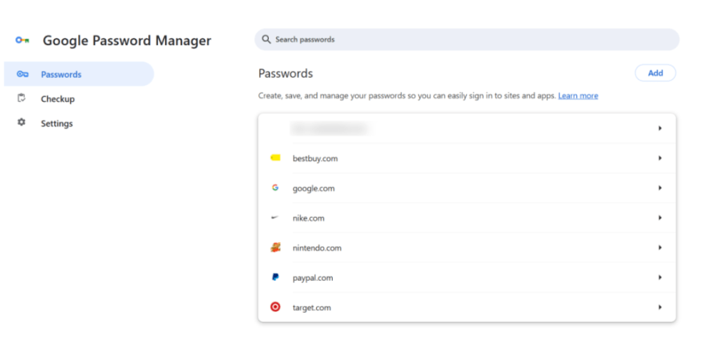
Task: Go to the Checkup section
Action: click(58, 99)
